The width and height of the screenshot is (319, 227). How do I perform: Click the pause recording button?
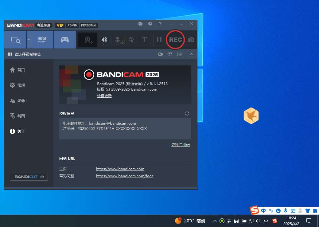click(159, 40)
